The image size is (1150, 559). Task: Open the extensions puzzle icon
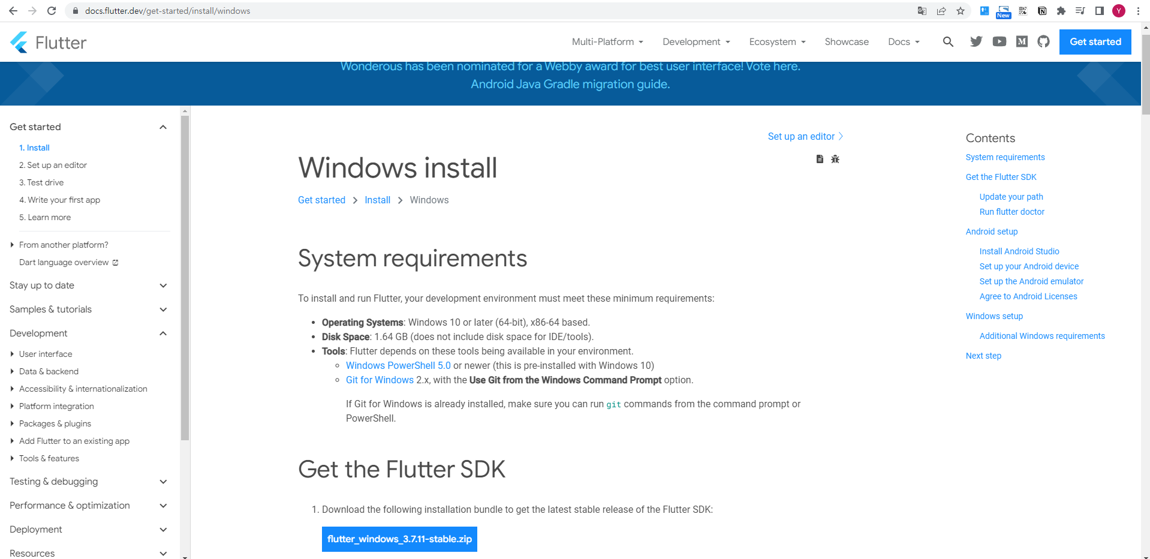pos(1061,11)
